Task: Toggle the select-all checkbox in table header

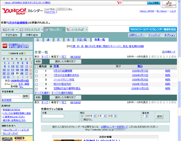Action: click(37, 67)
